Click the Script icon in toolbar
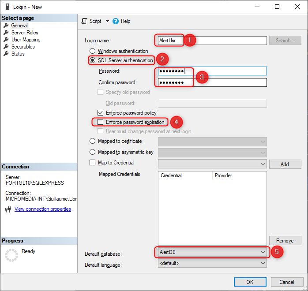The width and height of the screenshot is (308, 291). tap(85, 21)
